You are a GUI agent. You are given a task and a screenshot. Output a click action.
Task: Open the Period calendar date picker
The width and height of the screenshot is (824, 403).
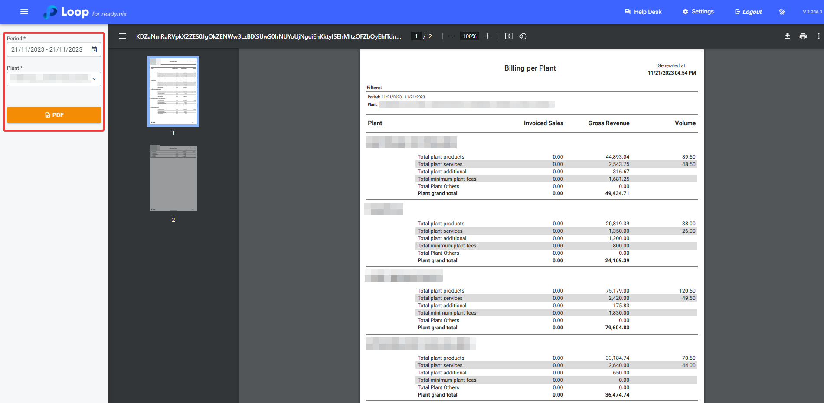coord(94,49)
